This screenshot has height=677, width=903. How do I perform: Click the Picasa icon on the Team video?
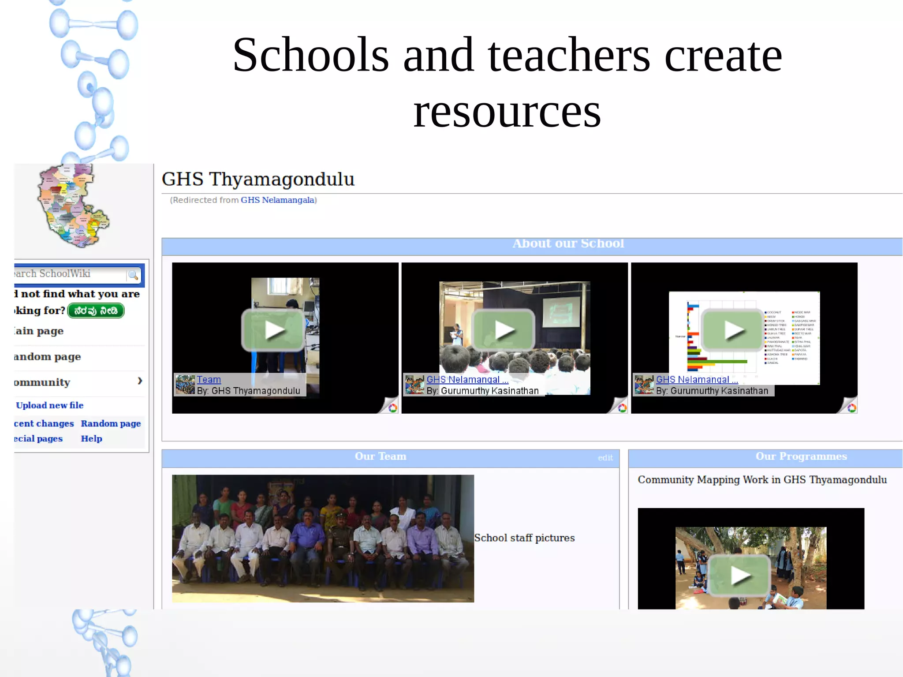coord(392,408)
